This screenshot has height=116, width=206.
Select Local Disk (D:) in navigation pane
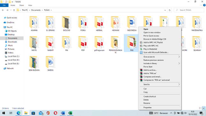13,60
